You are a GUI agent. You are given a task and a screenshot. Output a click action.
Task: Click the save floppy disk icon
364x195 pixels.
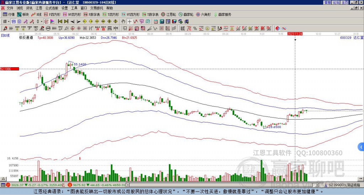point(174,22)
